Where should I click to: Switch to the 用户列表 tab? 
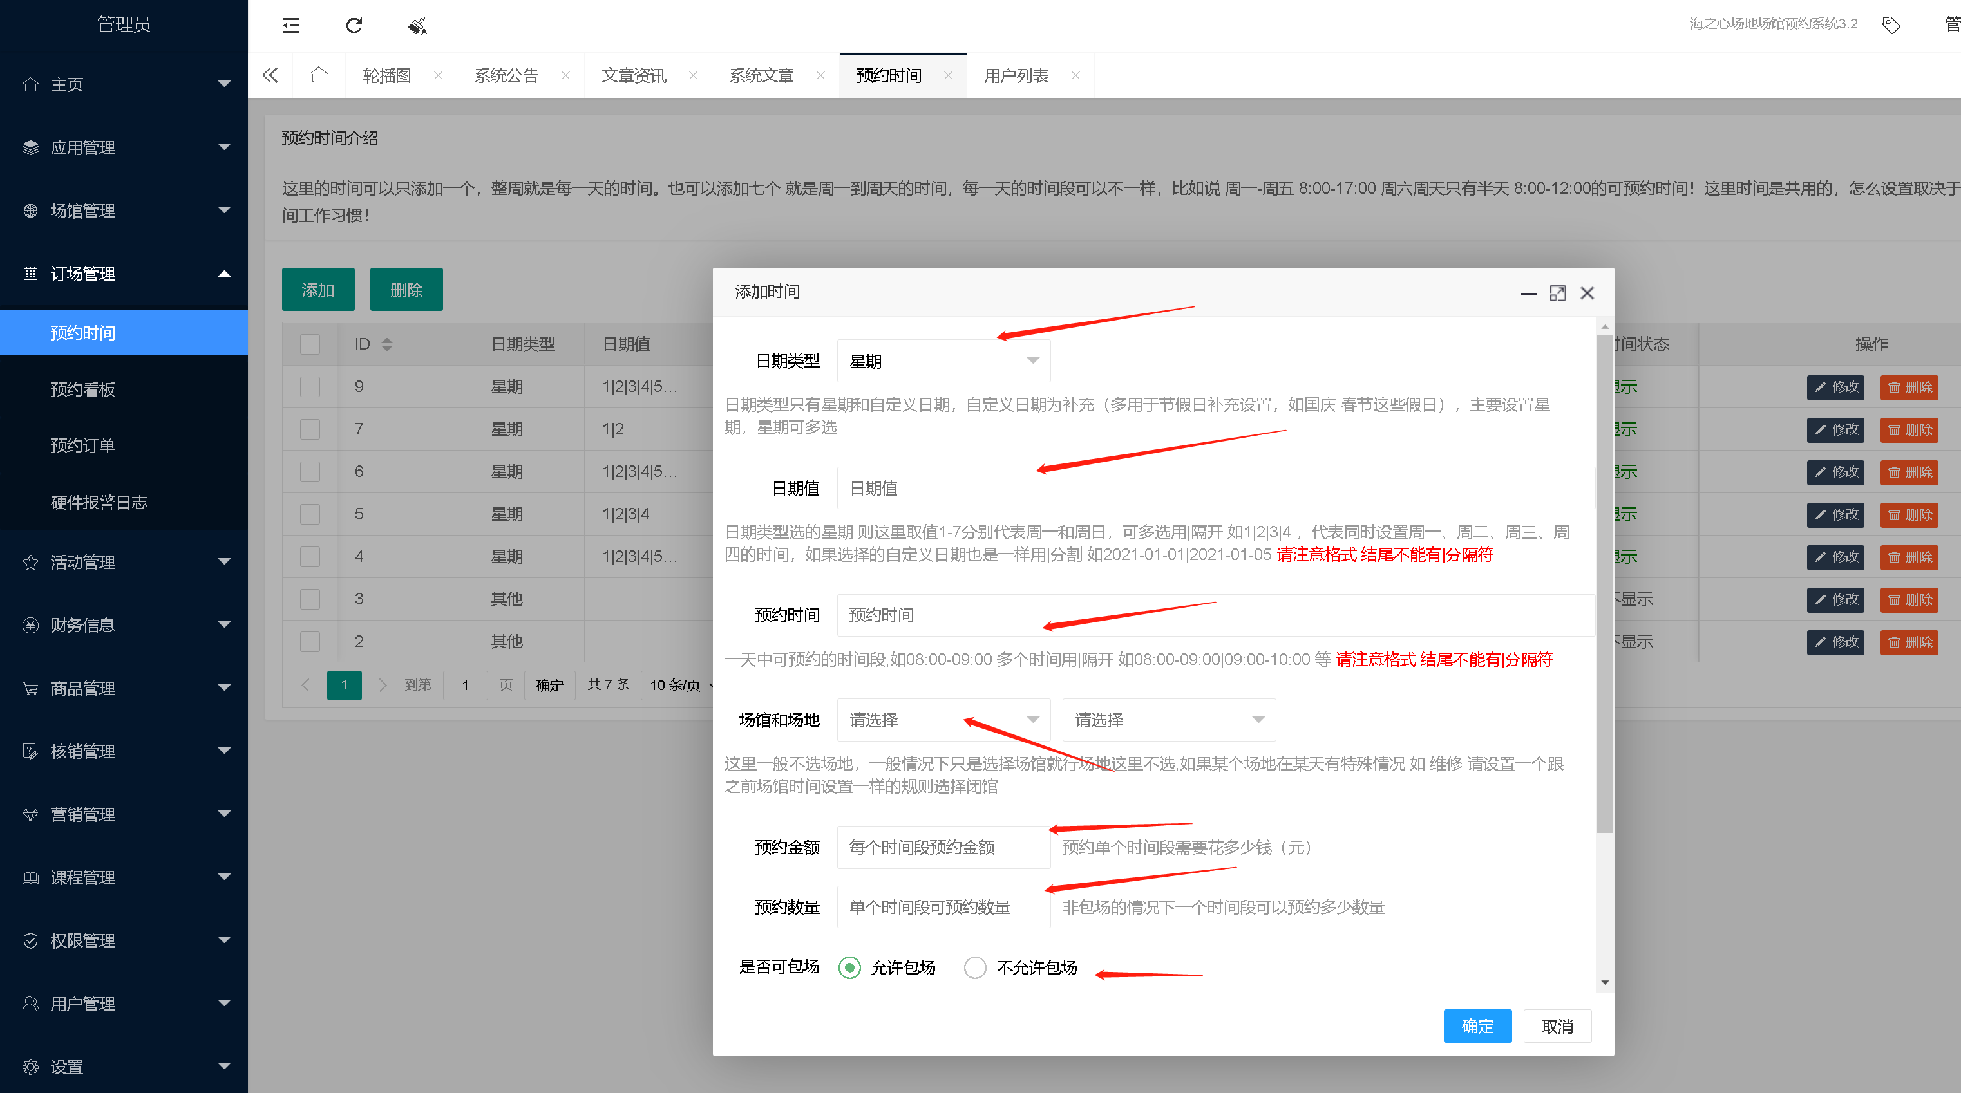tap(1016, 75)
